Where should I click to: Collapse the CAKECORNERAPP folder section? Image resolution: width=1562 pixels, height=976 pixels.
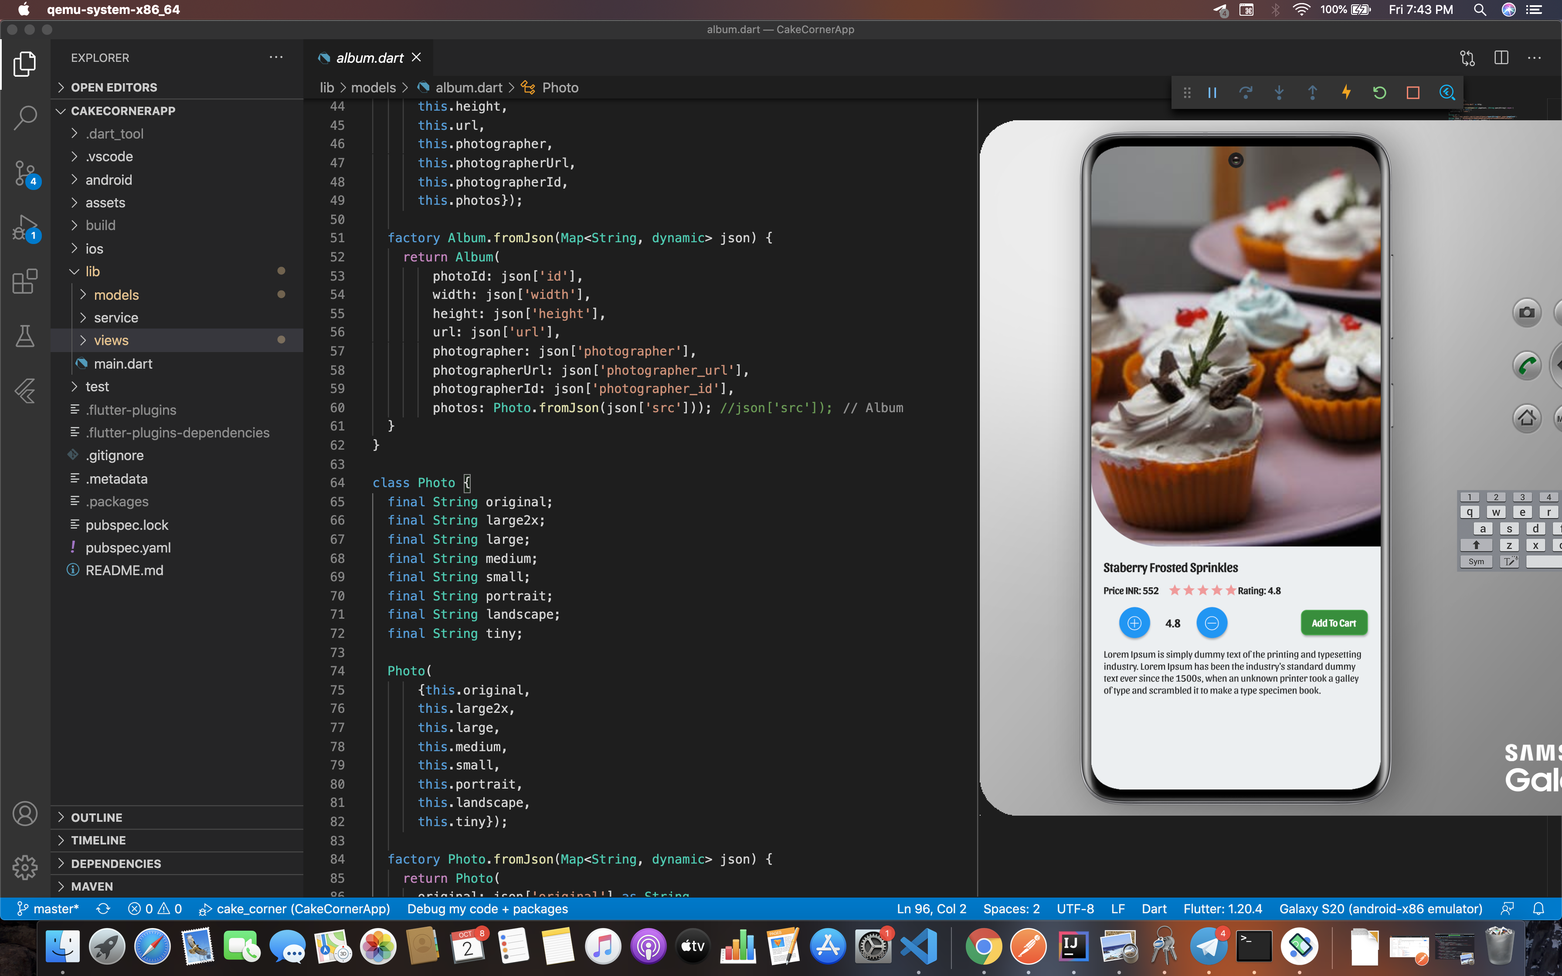tap(177, 111)
